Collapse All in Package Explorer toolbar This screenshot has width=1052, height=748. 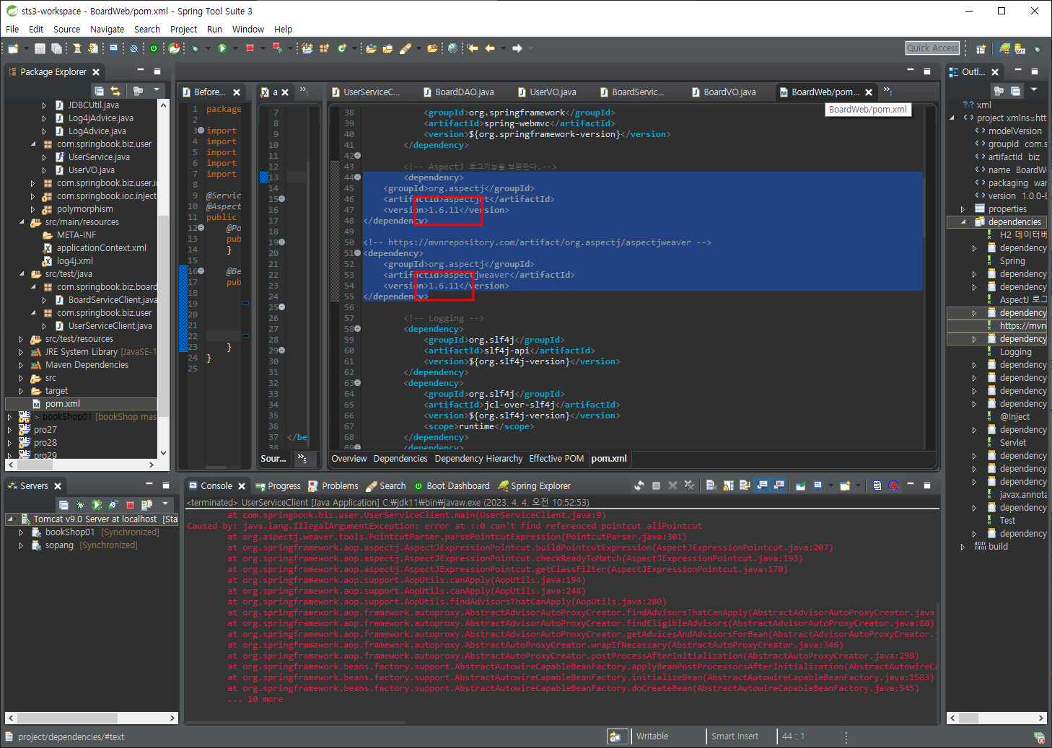[99, 91]
